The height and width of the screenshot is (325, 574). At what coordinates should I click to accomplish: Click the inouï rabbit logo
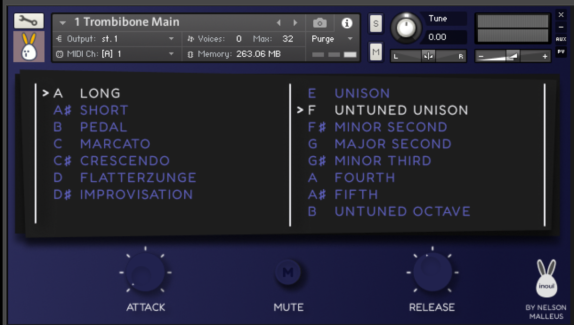pyautogui.click(x=546, y=279)
